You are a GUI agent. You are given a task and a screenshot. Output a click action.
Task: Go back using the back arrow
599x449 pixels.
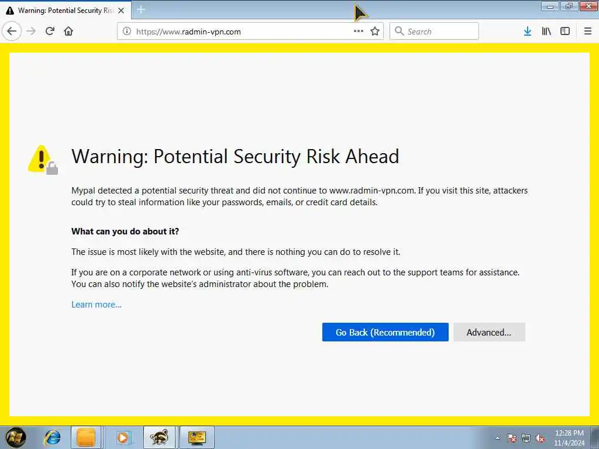pos(12,32)
